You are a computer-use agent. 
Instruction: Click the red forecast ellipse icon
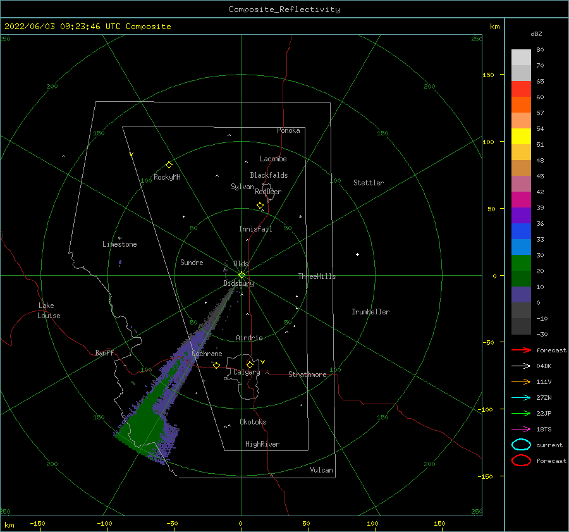tap(521, 461)
